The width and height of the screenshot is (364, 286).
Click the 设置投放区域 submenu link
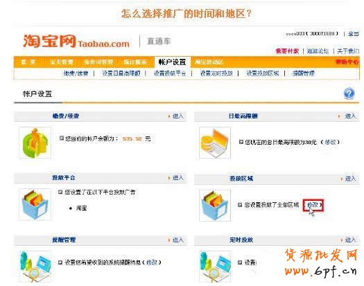(263, 73)
